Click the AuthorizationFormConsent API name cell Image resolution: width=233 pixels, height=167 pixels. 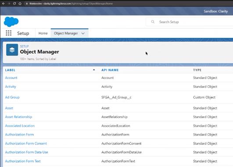point(121,143)
